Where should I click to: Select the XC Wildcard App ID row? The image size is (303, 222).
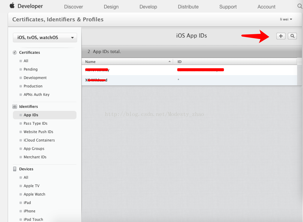click(189, 80)
